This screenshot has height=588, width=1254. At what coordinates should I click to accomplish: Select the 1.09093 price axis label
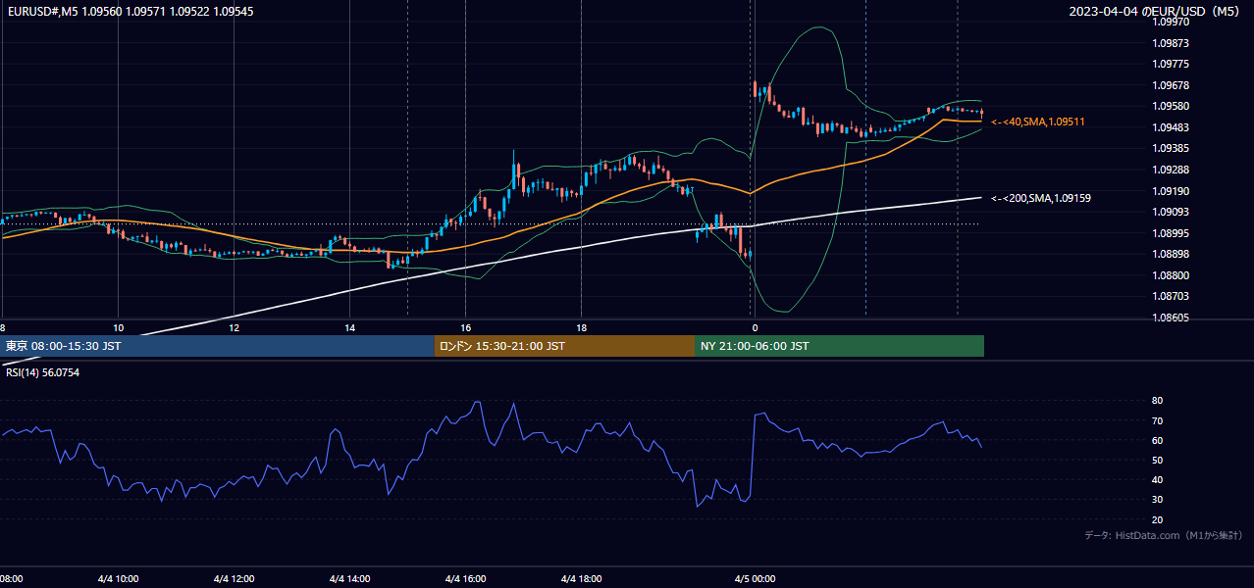(x=1170, y=212)
